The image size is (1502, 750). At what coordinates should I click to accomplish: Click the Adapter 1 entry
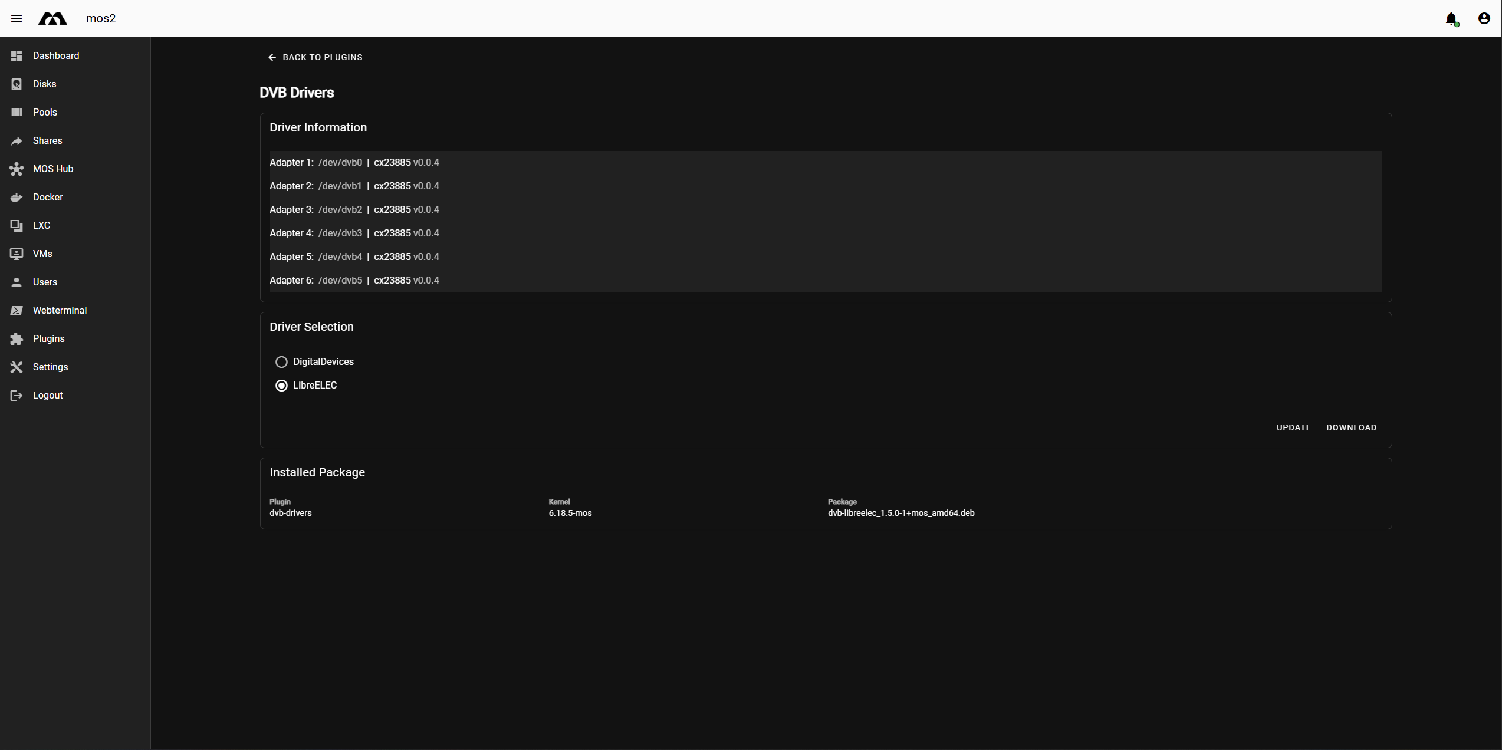coord(354,162)
